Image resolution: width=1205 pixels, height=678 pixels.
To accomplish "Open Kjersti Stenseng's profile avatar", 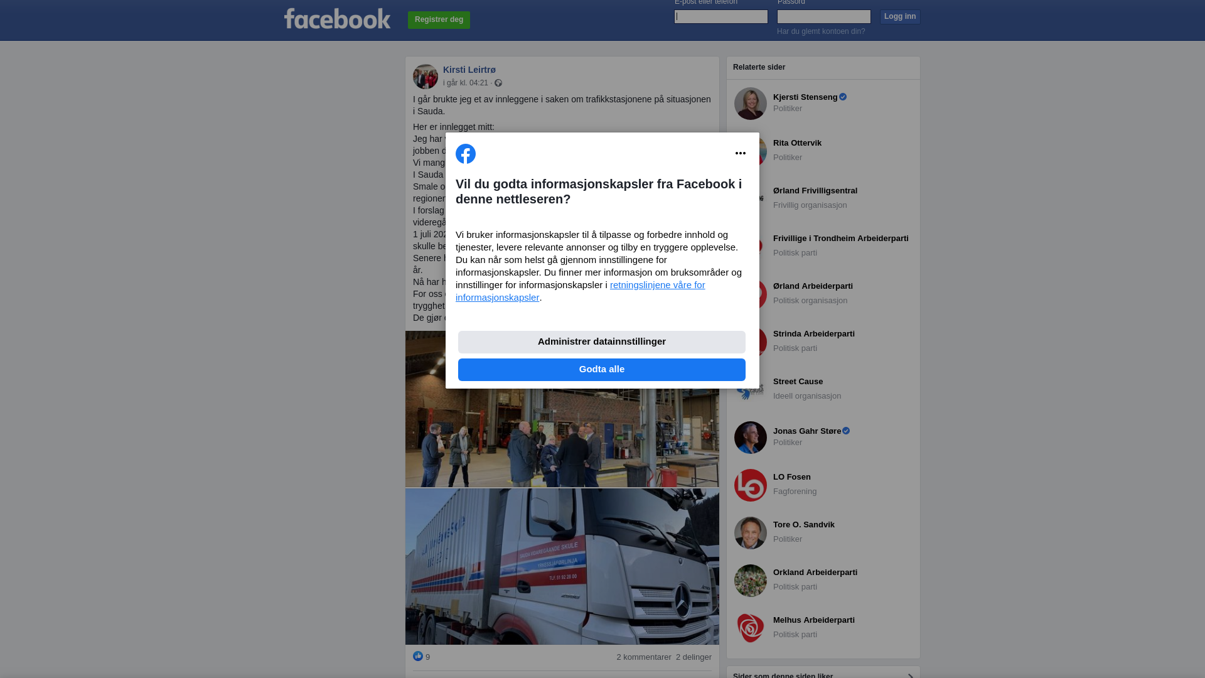I will pos(751,104).
